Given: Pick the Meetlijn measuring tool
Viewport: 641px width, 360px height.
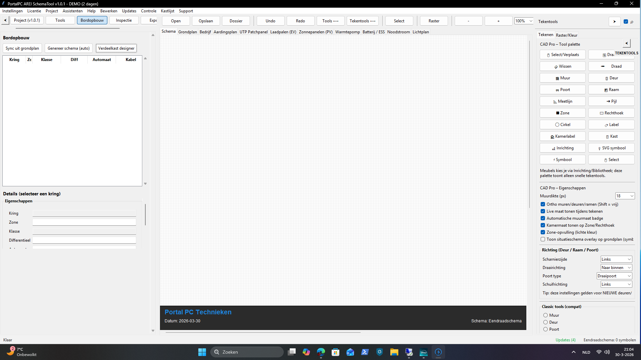Looking at the screenshot, I should pos(562,101).
